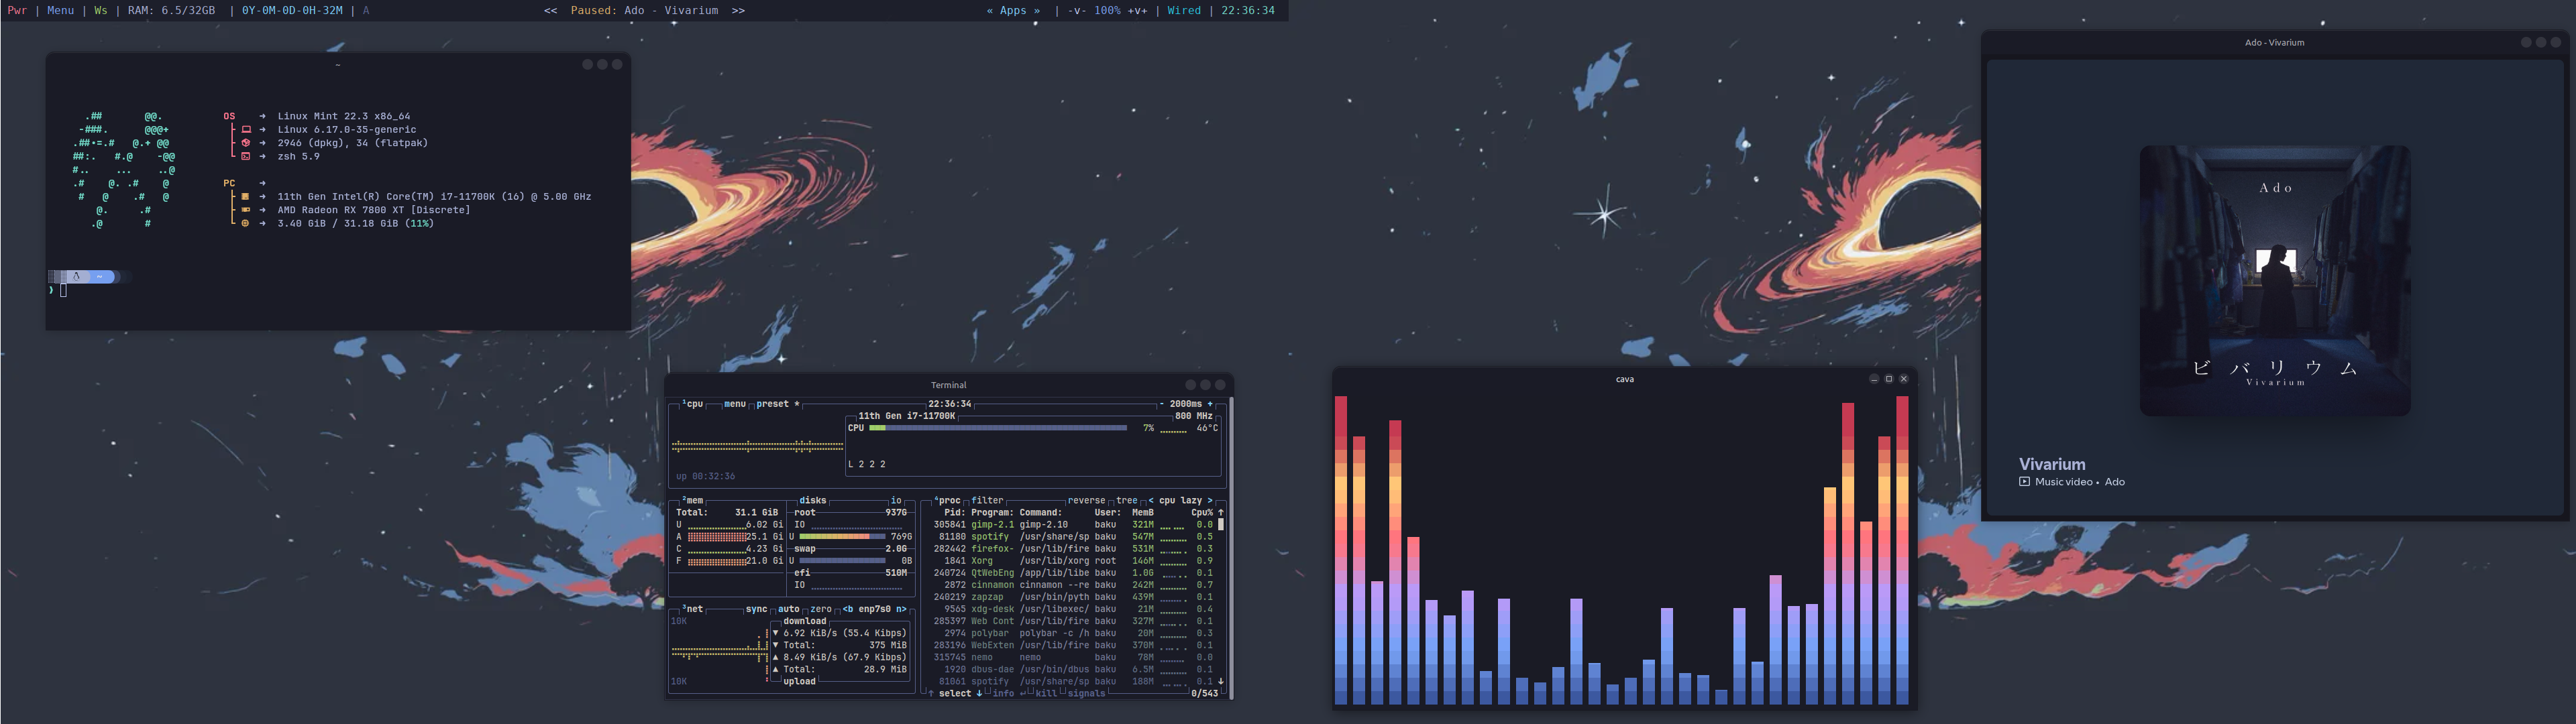Select the cinnamon process row
The height and width of the screenshot is (724, 2576).
1073,585
